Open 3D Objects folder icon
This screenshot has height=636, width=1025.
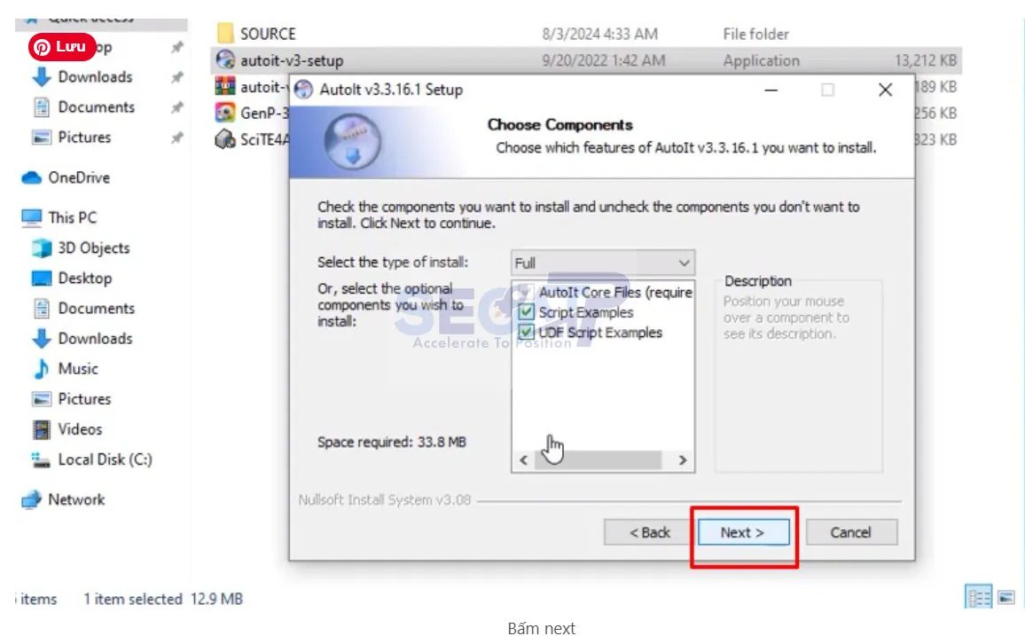point(42,248)
